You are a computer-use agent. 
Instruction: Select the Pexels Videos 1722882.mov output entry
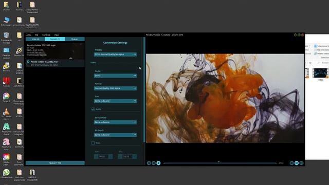(x=55, y=63)
